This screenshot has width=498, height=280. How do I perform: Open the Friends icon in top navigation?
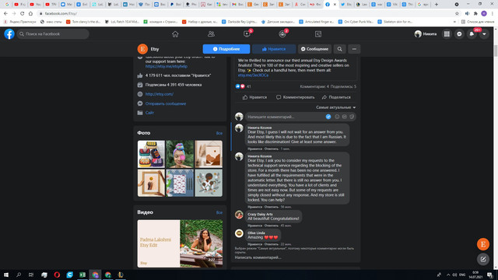(x=211, y=34)
